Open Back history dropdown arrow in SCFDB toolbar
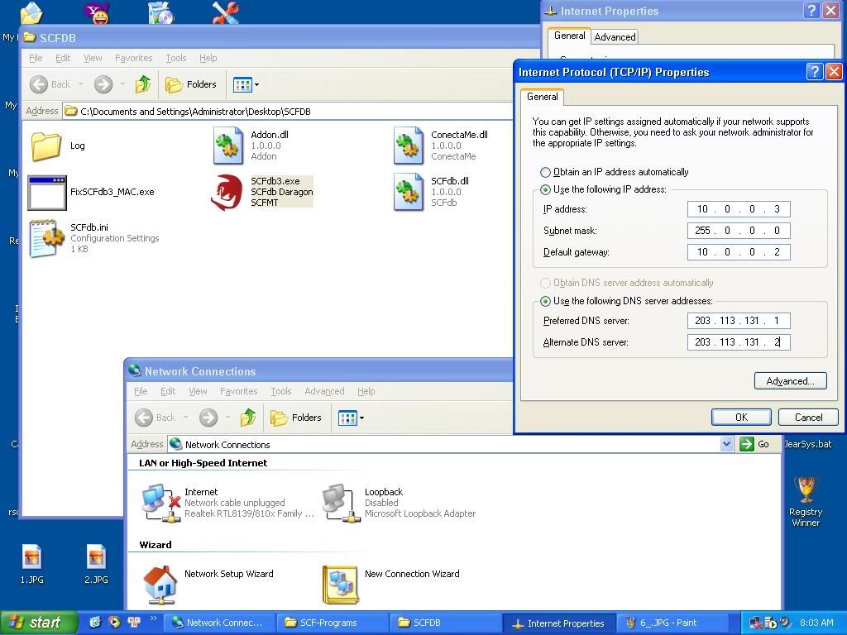The height and width of the screenshot is (635, 847). point(80,84)
